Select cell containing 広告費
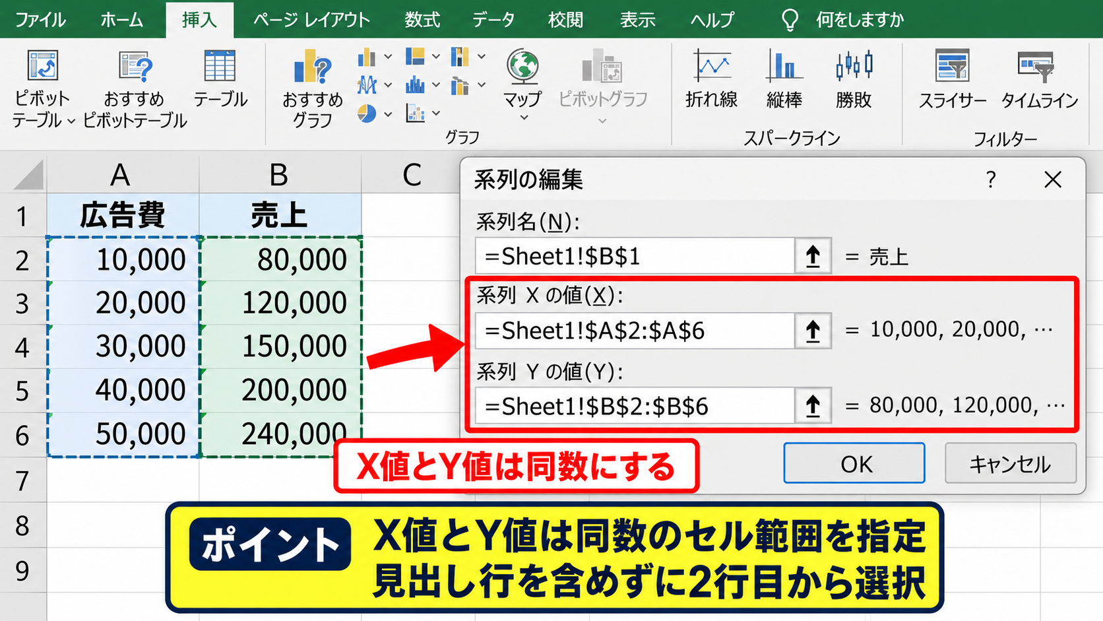The image size is (1103, 621). tap(123, 215)
